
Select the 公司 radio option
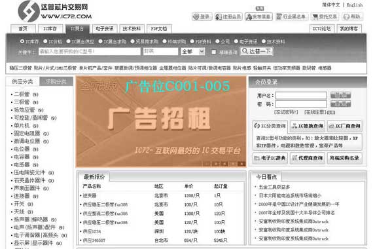click(x=217, y=41)
